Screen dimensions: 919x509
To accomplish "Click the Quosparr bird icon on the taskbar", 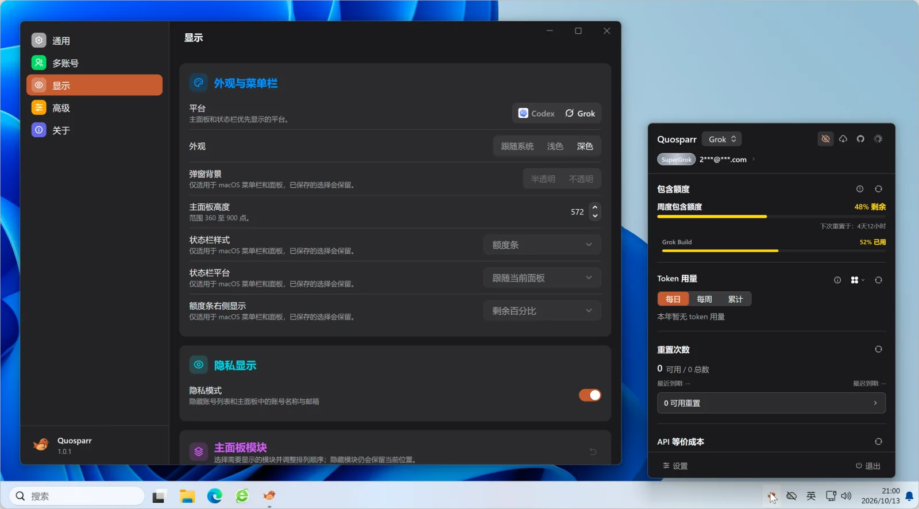I will [269, 495].
